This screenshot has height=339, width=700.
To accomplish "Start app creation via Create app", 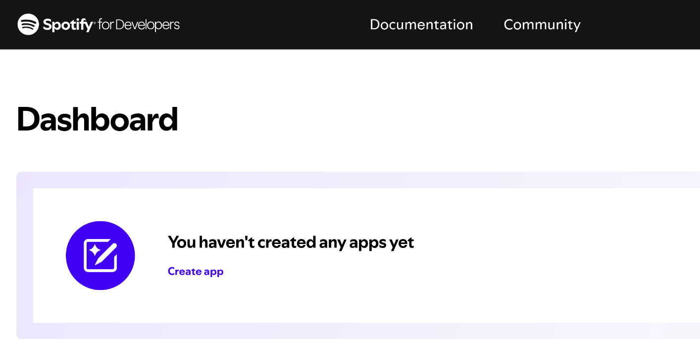I will 196,271.
